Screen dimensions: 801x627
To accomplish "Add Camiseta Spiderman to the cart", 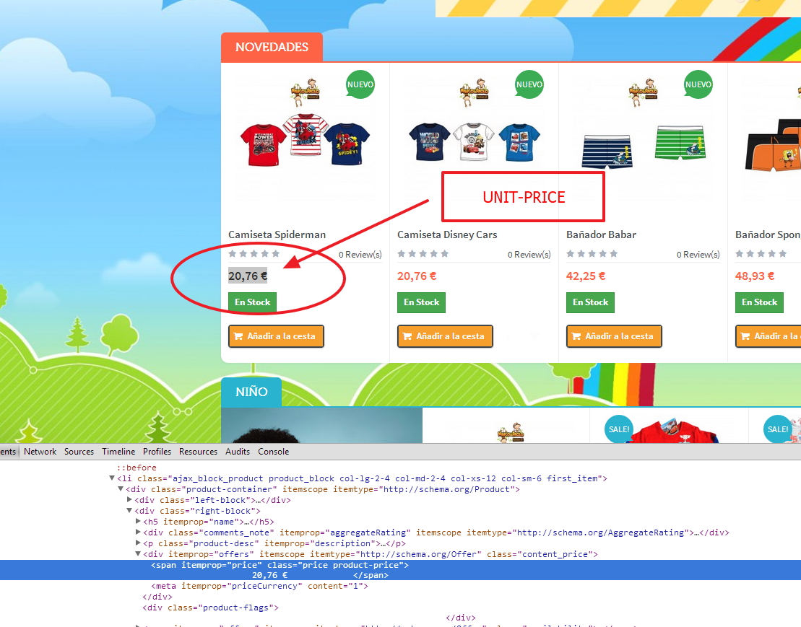I will coord(276,336).
